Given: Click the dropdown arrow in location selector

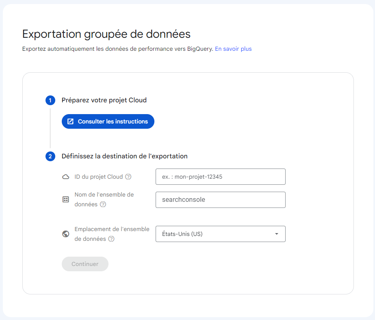Looking at the screenshot, I should (x=276, y=234).
